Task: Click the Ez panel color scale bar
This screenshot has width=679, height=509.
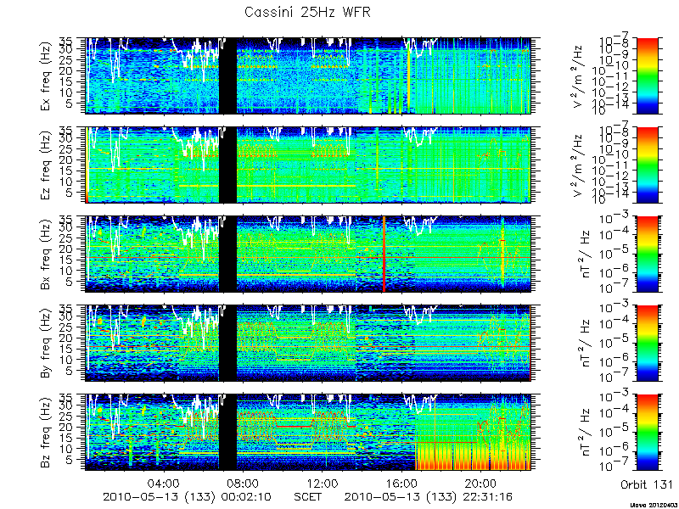Action: [647, 165]
